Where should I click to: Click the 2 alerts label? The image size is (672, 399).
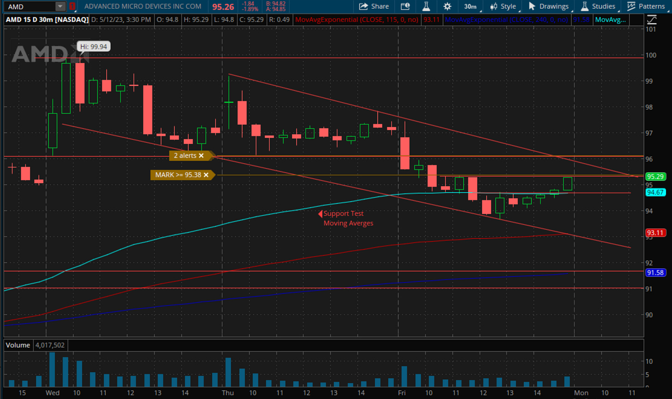click(185, 156)
